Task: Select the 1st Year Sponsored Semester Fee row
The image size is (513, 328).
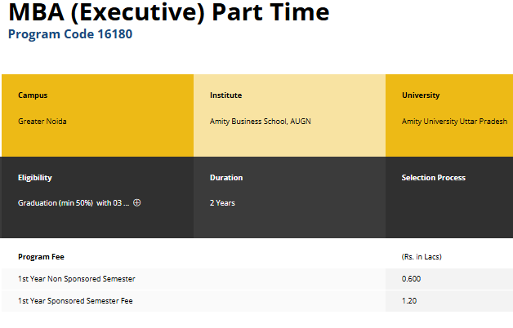Action: tap(75, 301)
